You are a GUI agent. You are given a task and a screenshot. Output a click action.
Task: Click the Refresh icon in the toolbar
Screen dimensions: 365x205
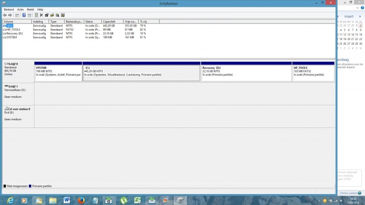pyautogui.click(x=36, y=15)
